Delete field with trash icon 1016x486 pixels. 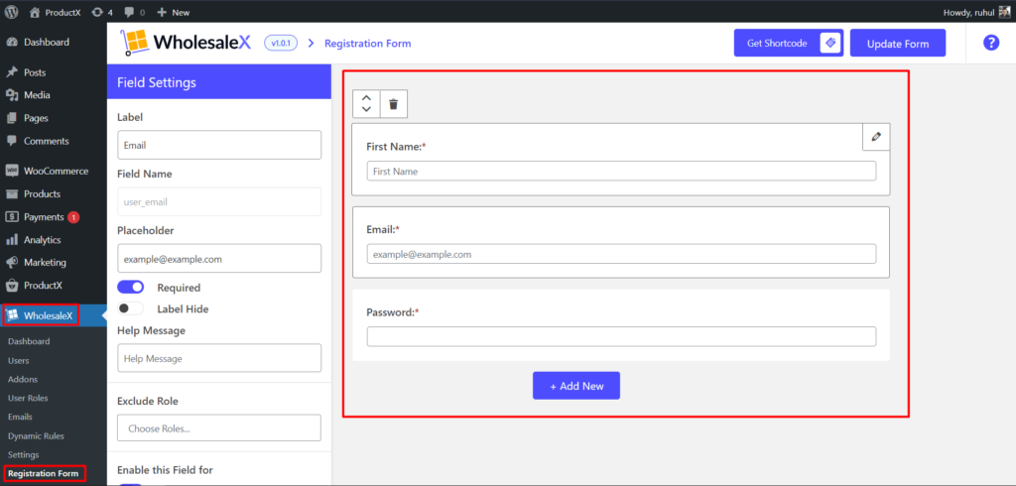click(x=393, y=104)
